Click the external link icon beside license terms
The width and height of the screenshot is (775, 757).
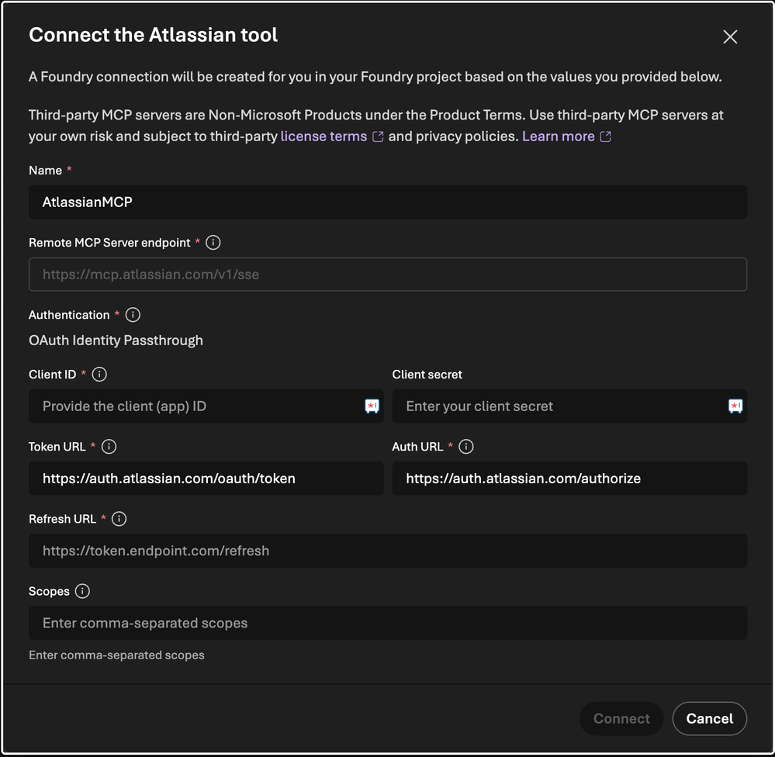pyautogui.click(x=378, y=136)
